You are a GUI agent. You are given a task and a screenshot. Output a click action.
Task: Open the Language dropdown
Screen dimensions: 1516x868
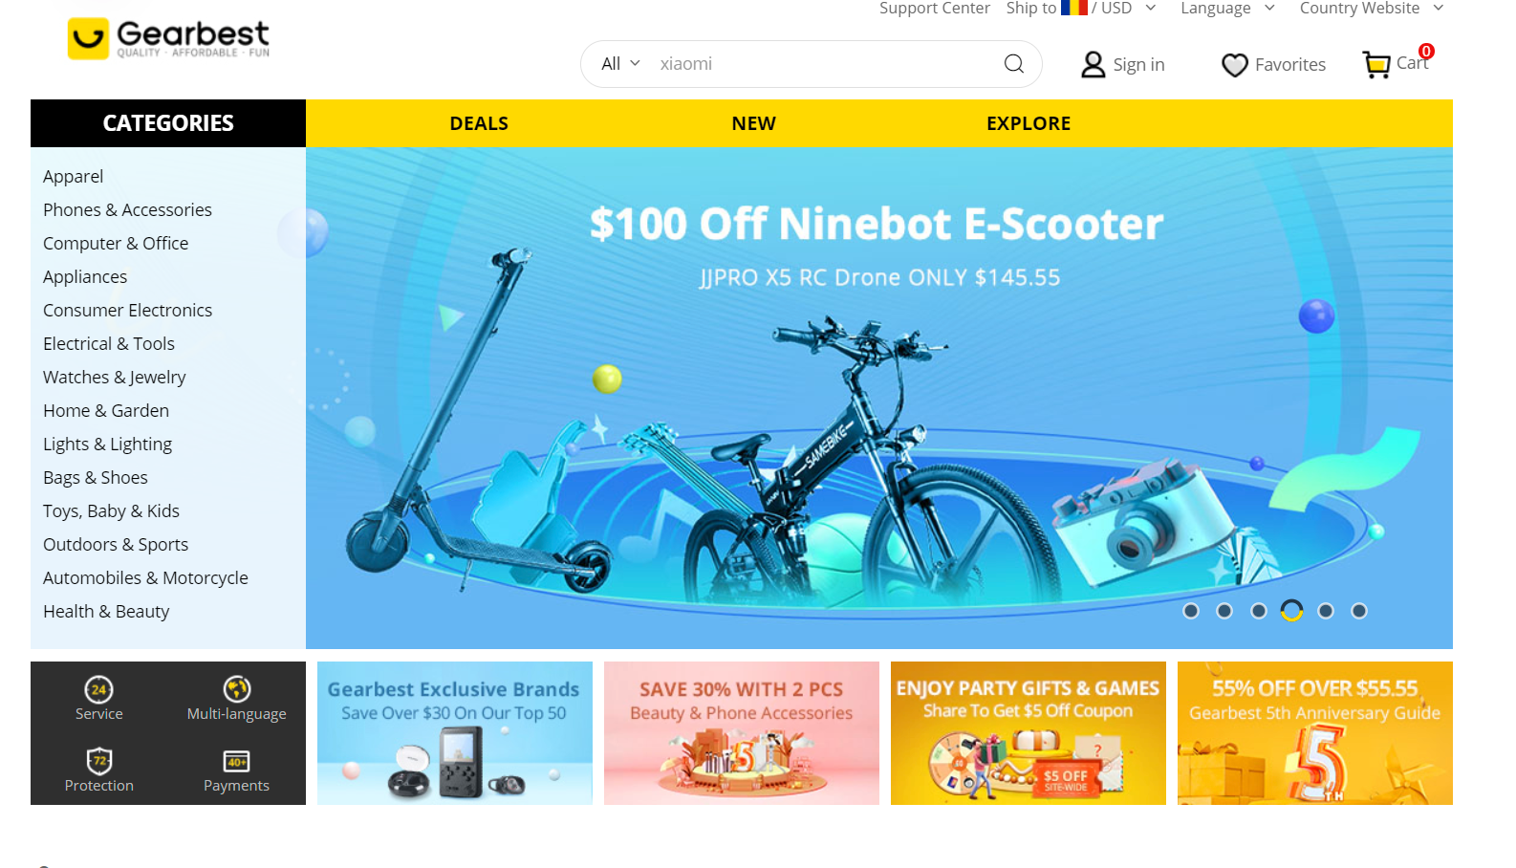(x=1227, y=9)
